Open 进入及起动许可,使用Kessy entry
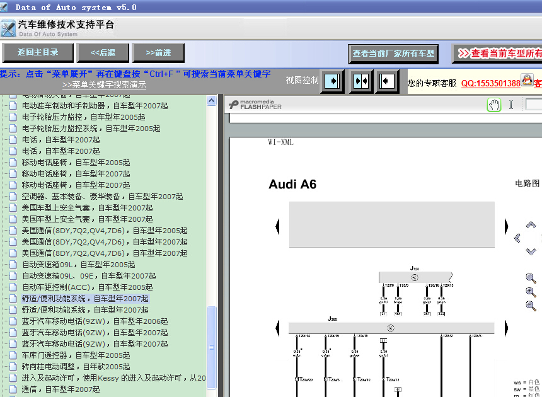This screenshot has width=542, height=397. (x=113, y=378)
